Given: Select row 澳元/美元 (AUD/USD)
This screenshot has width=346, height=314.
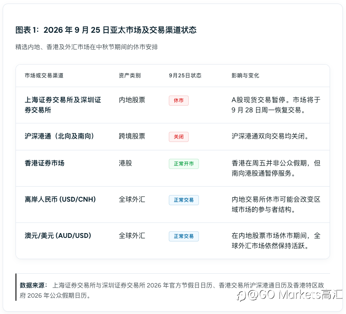Looking at the screenshot, I should pyautogui.click(x=173, y=241).
